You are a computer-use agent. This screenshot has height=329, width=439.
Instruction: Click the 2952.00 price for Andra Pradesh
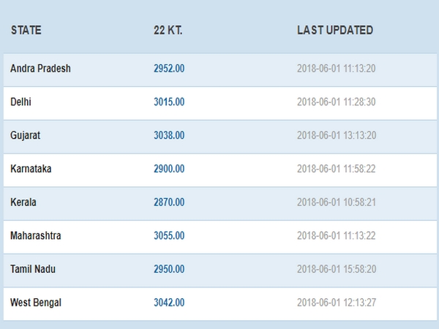(x=169, y=69)
